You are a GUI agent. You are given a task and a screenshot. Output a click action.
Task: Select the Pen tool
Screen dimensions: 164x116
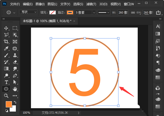tap(15, 76)
